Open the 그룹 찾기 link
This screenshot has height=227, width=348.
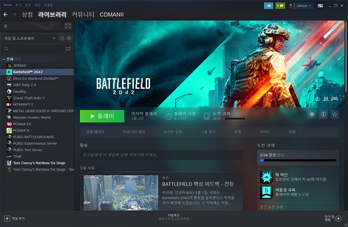(208, 132)
